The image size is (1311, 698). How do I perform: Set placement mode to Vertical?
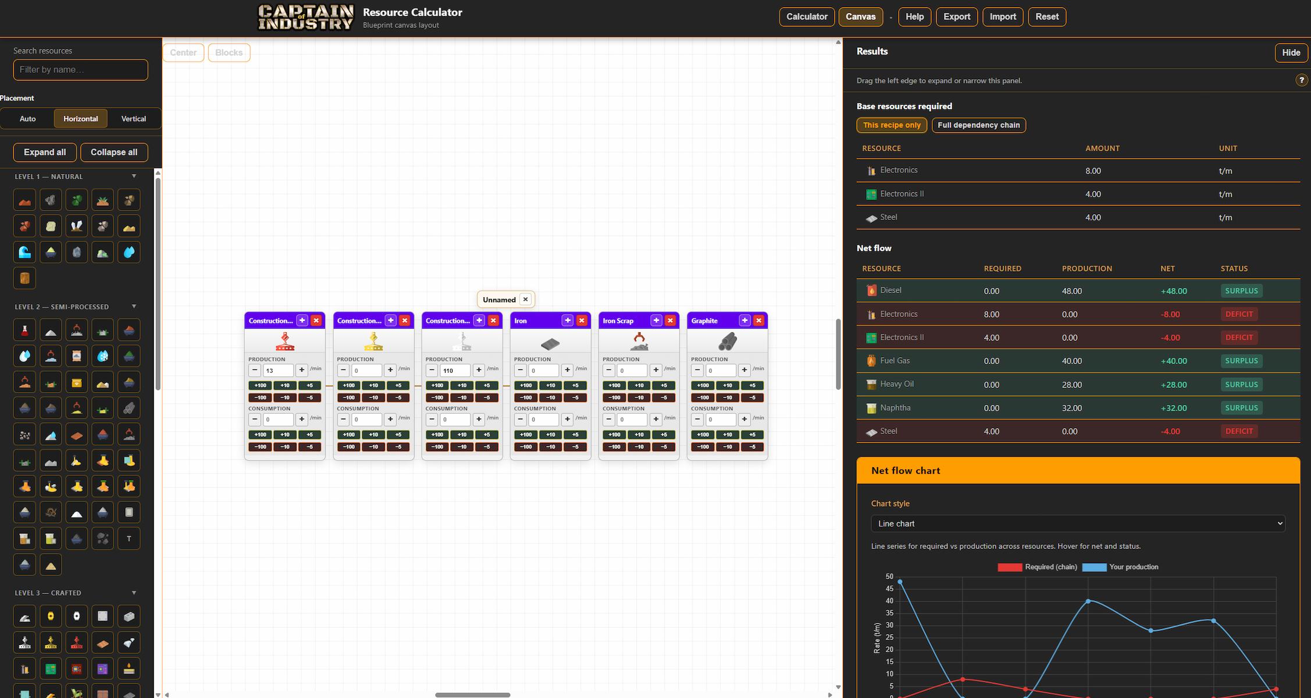(133, 118)
